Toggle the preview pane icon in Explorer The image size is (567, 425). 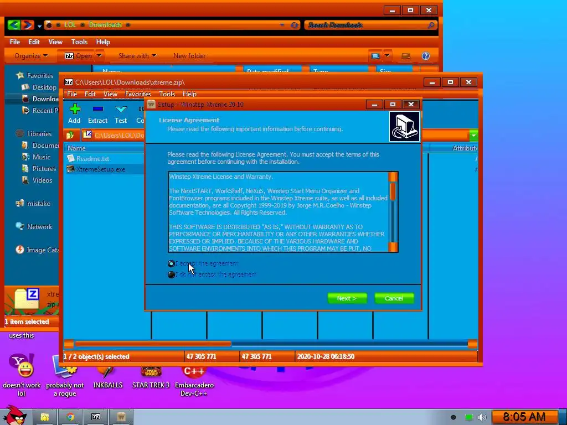tap(406, 56)
